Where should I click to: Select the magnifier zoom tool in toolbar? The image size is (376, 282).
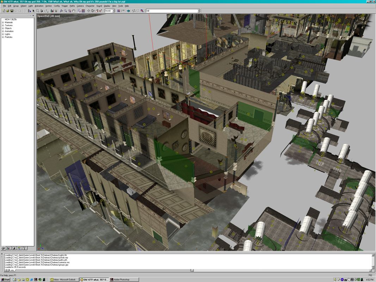[65, 11]
